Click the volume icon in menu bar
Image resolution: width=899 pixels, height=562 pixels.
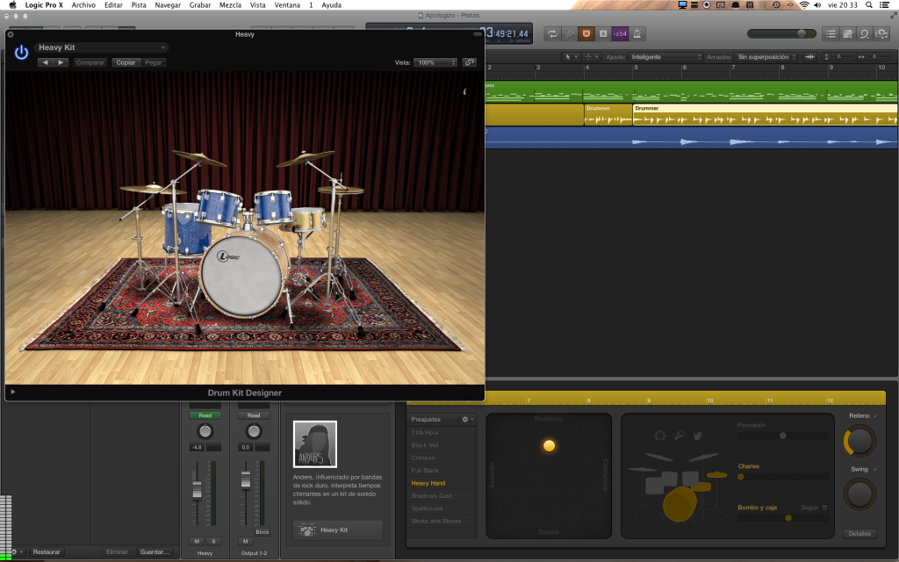tap(817, 5)
